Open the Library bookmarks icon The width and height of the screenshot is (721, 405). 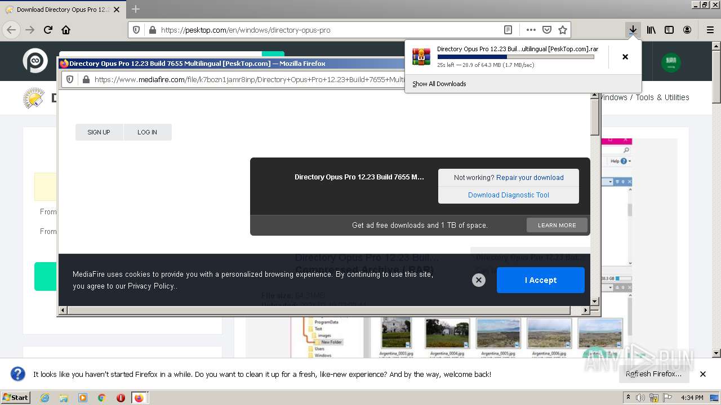(651, 30)
